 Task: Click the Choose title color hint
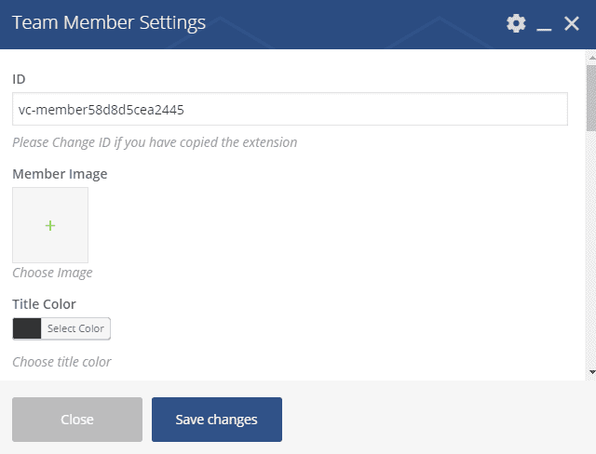(x=61, y=362)
